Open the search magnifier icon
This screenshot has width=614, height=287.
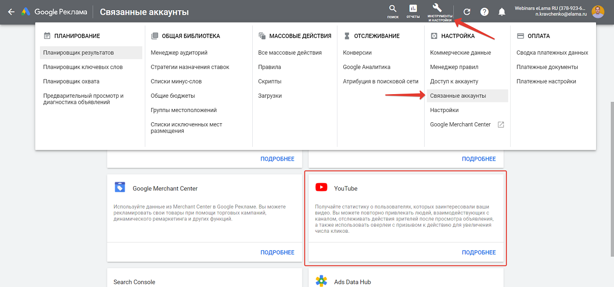pos(392,8)
